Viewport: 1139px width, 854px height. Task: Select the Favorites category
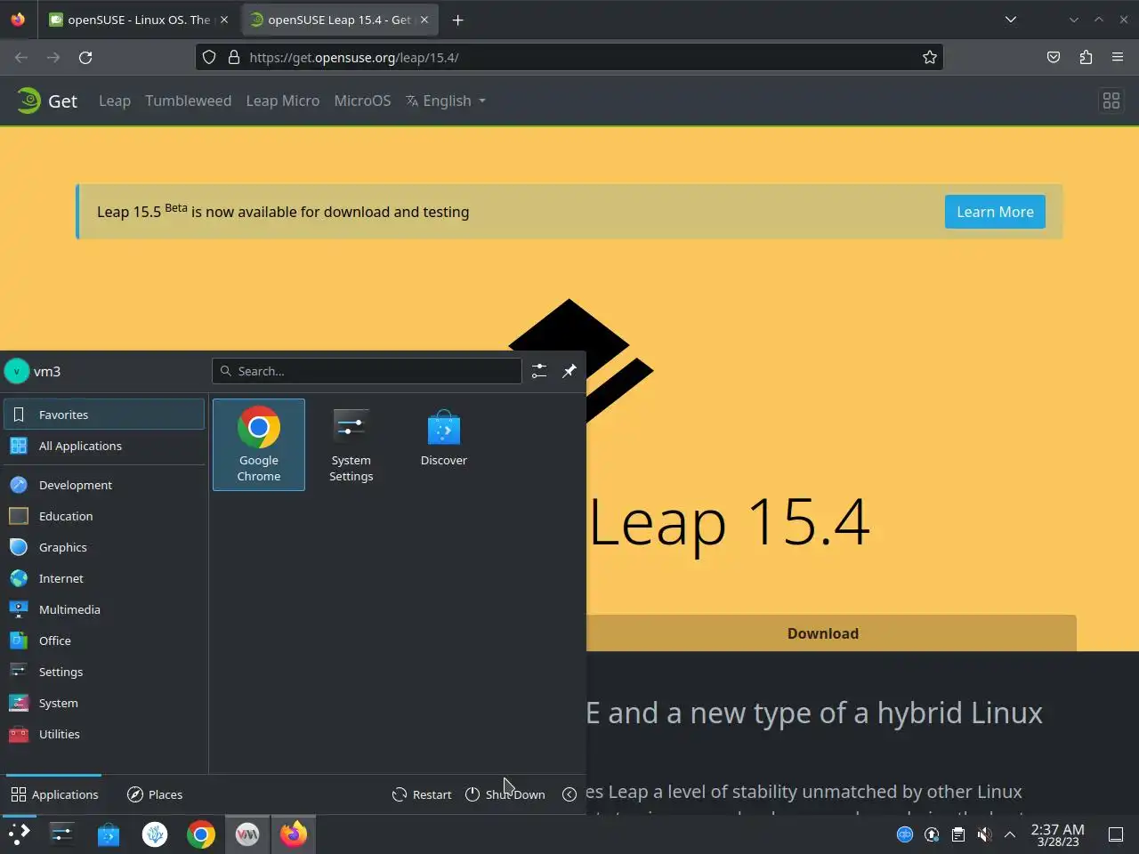(x=104, y=415)
